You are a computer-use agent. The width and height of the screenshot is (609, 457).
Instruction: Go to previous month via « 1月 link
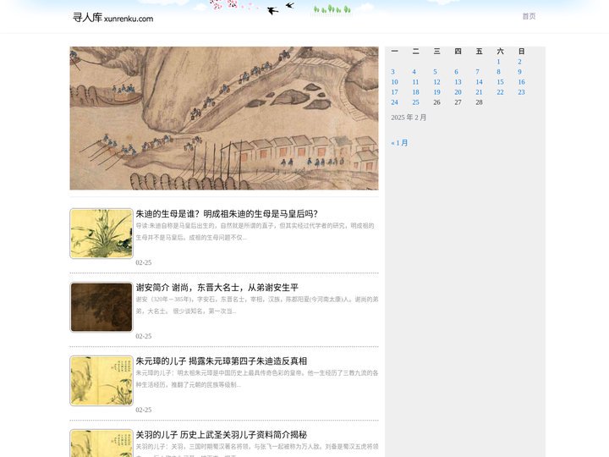pos(399,143)
